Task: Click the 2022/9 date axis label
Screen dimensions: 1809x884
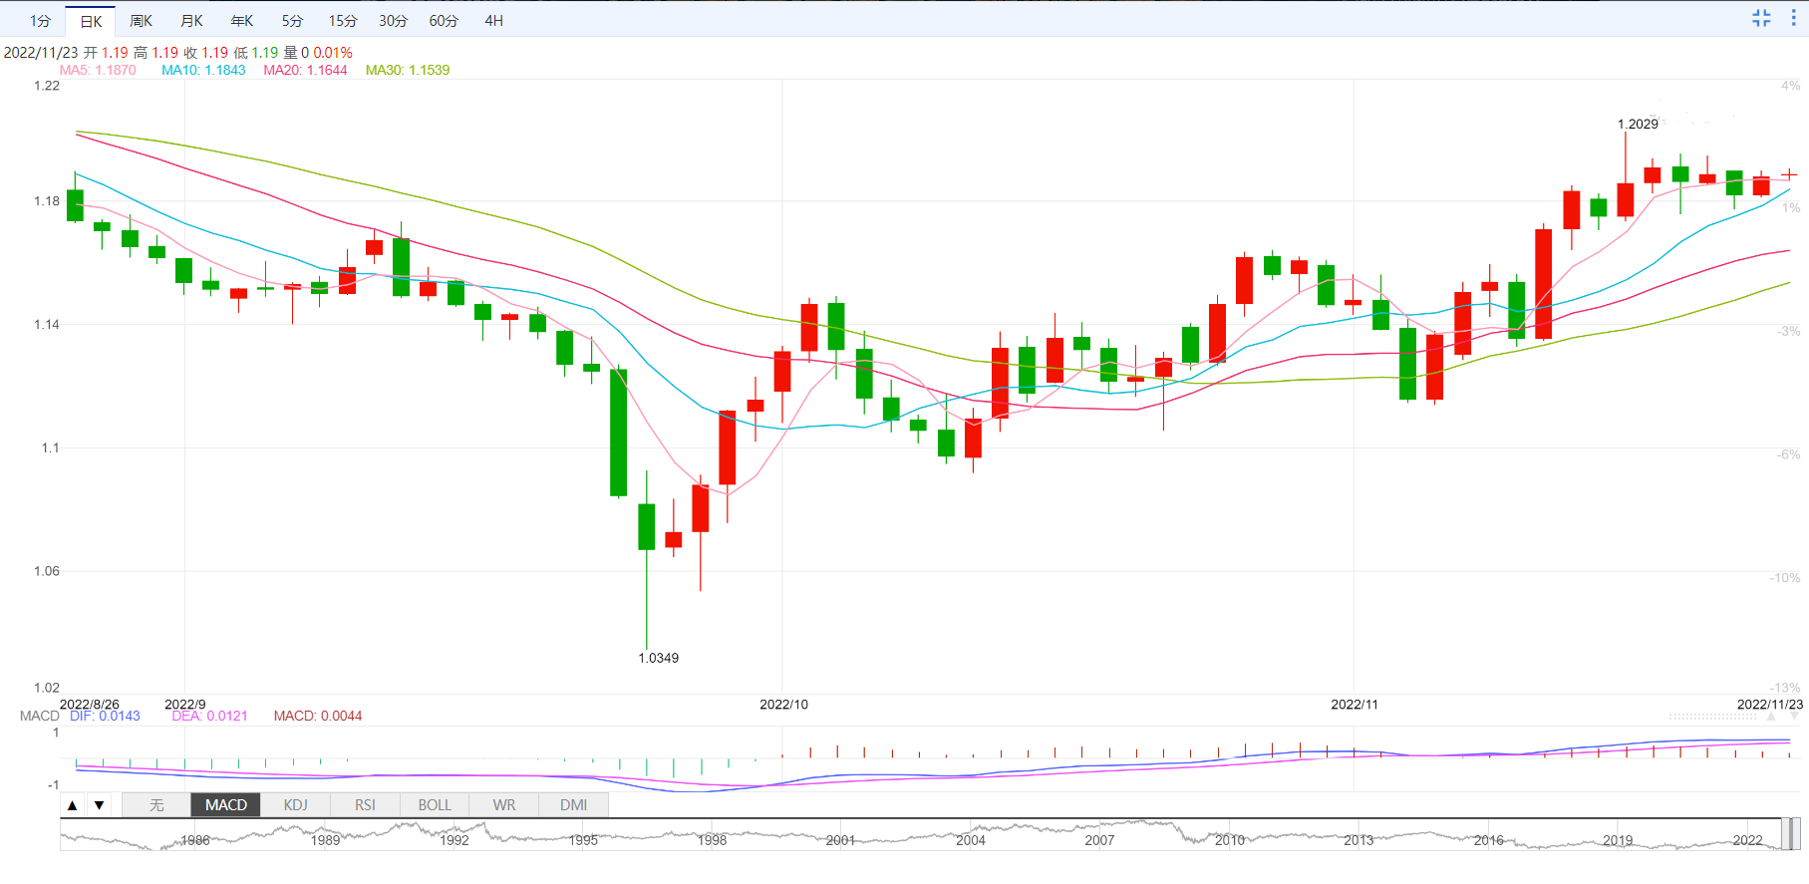Action: (185, 705)
